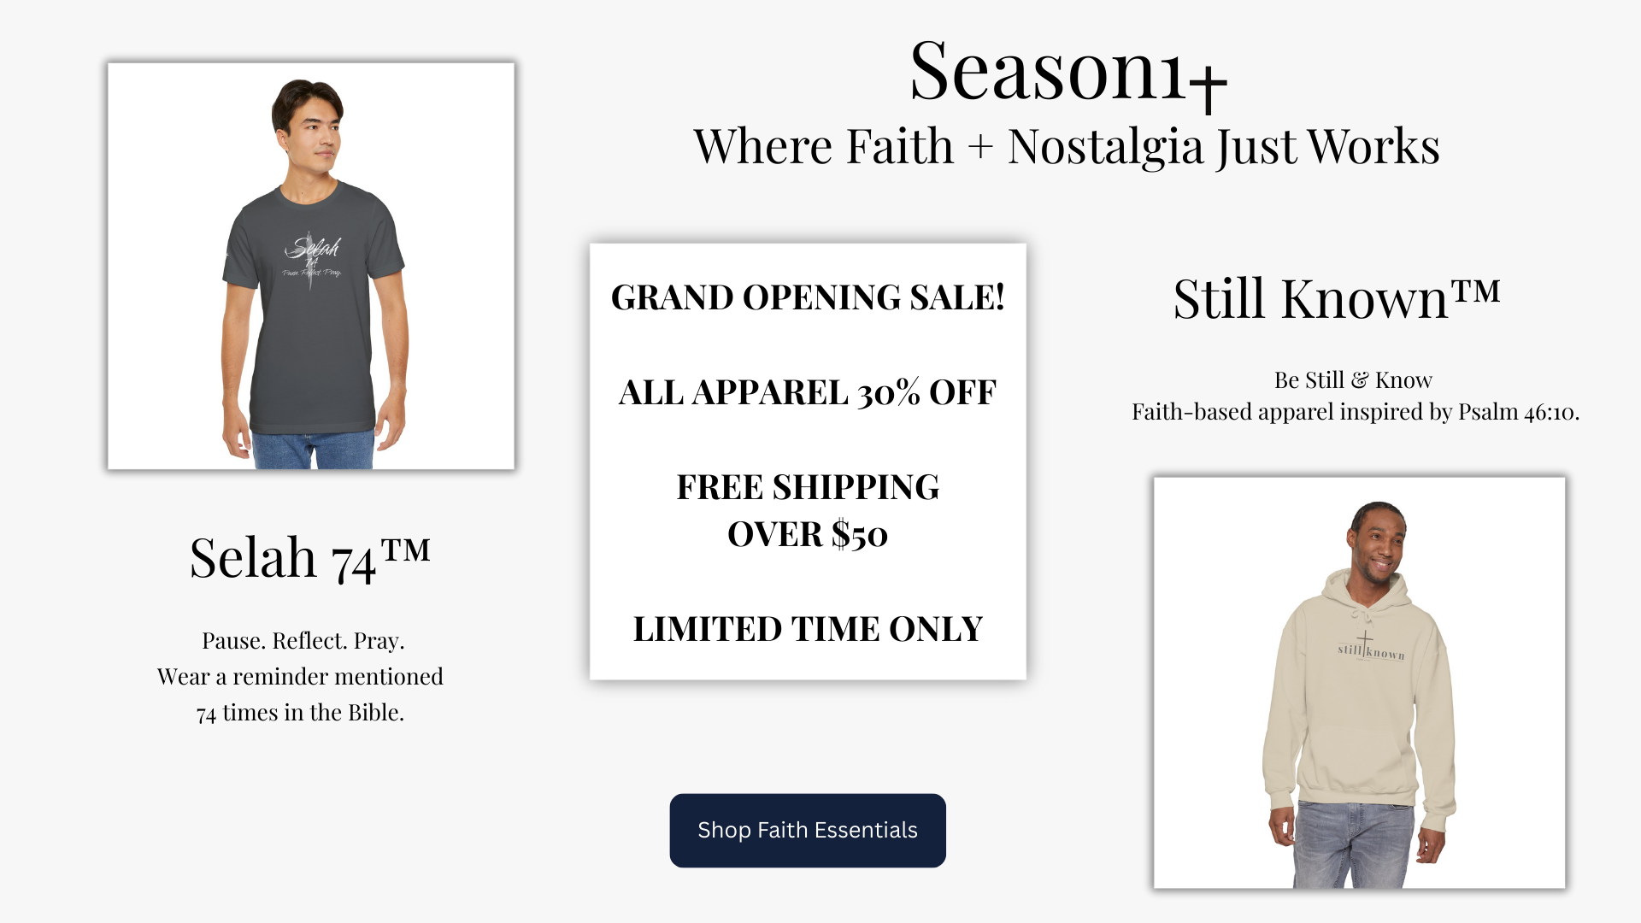
Task: Click the plus sign after Season1
Action: tap(1207, 84)
